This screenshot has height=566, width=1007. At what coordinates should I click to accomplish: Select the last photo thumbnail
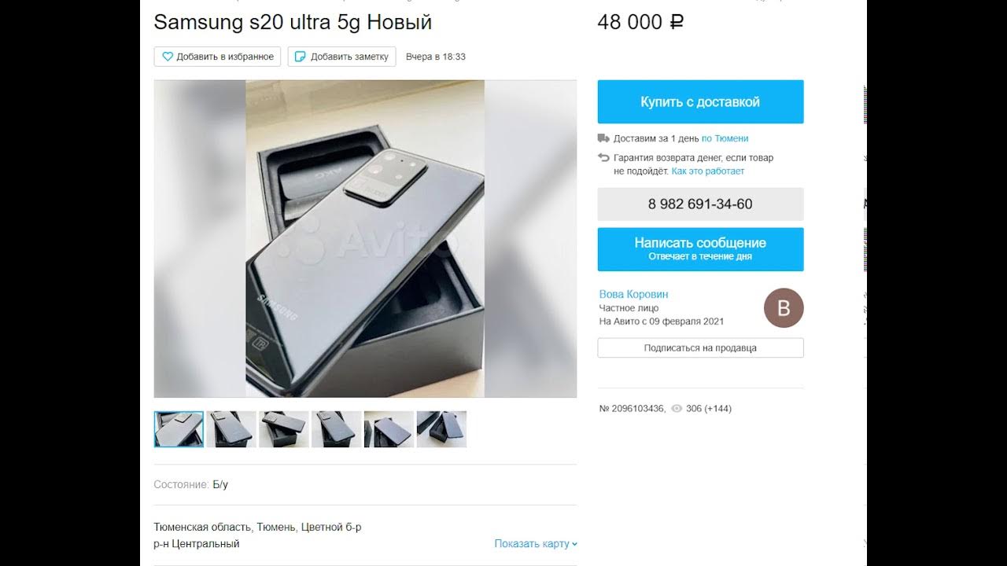[441, 429]
